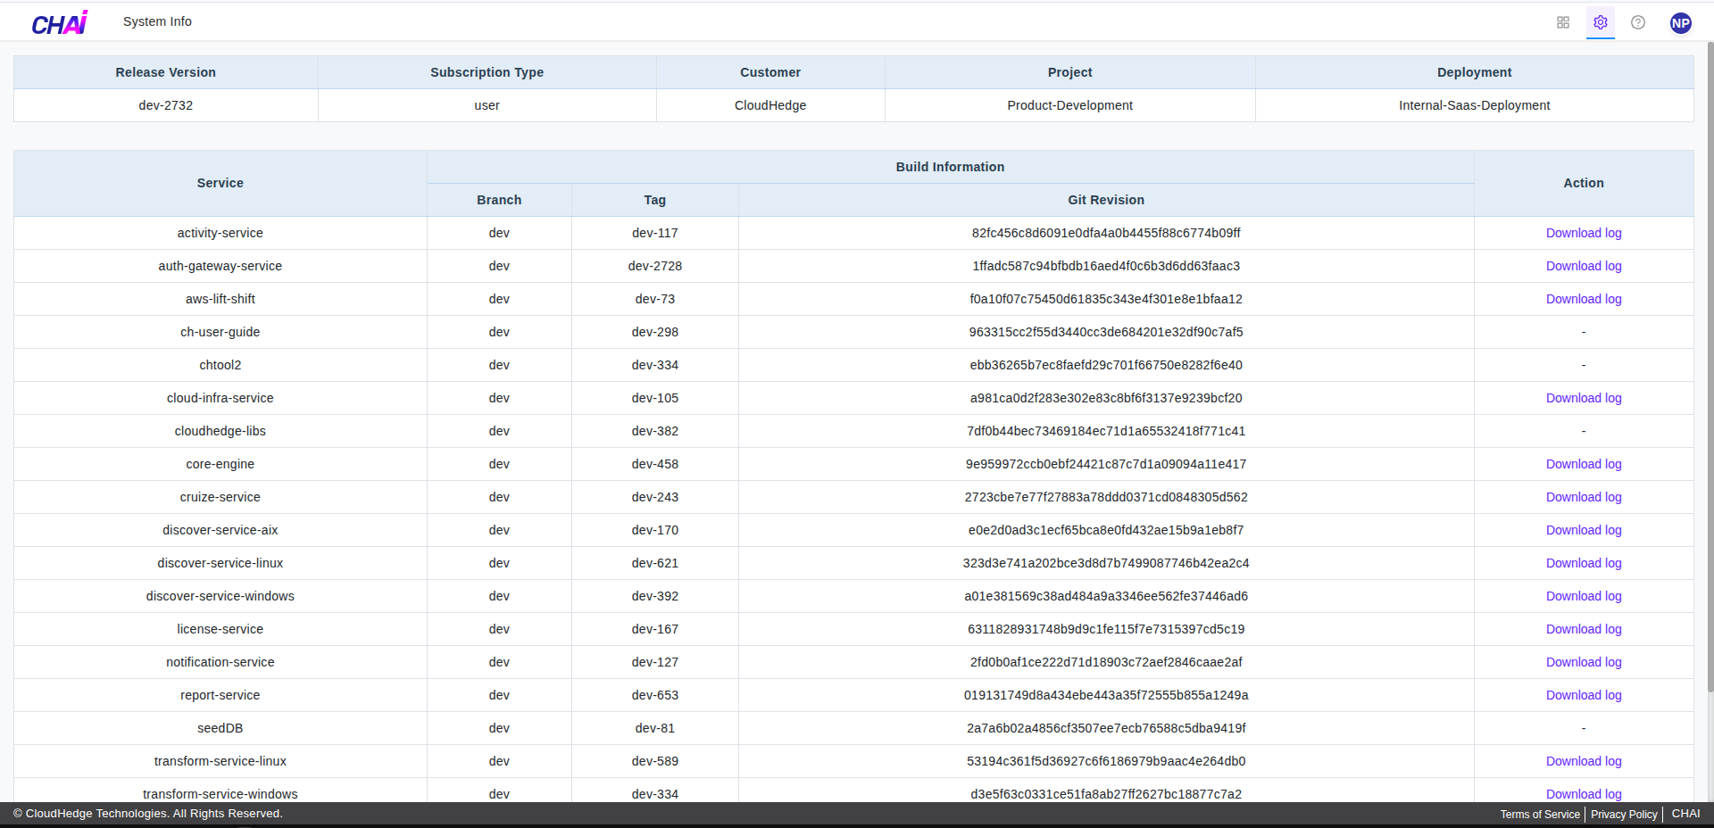The image size is (1714, 828).
Task: Download log for report-service
Action: [1584, 695]
